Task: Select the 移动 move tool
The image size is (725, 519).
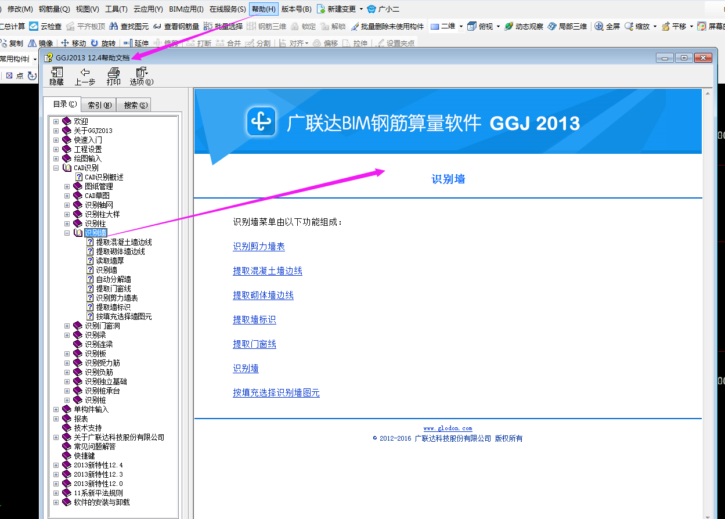Action: [73, 43]
